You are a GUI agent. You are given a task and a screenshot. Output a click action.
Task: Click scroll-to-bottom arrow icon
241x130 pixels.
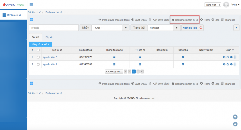pos(235,124)
